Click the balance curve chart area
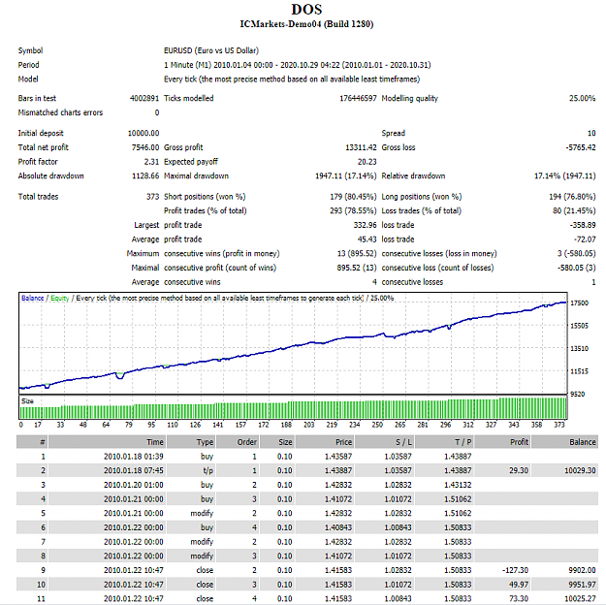This screenshot has width=606, height=605. 293,343
